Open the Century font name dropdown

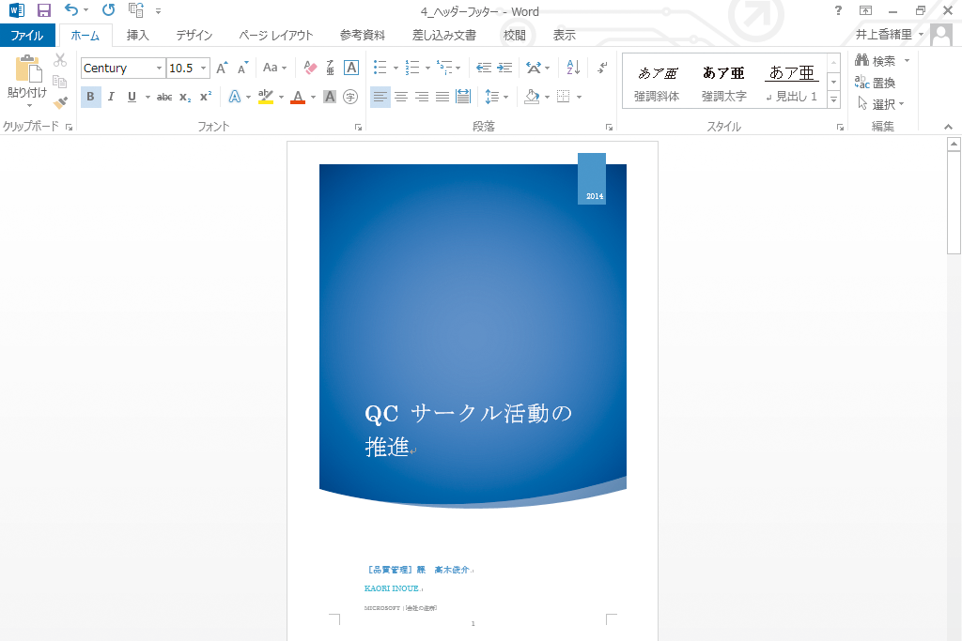159,68
